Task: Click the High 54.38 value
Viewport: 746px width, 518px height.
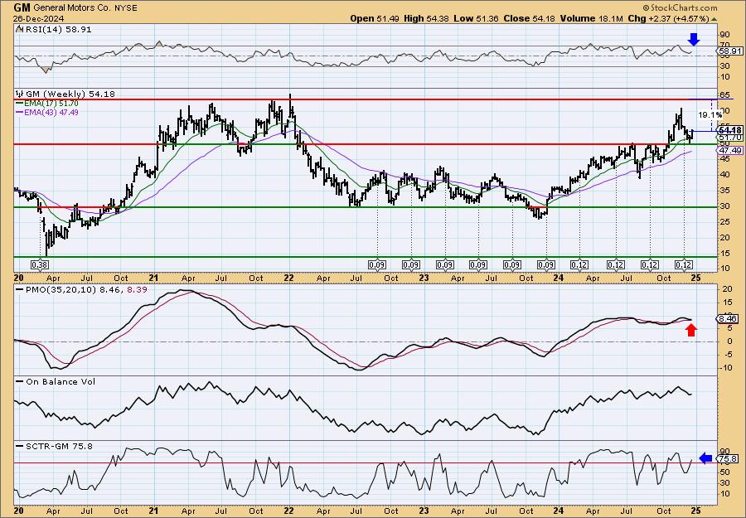Action: (x=425, y=18)
